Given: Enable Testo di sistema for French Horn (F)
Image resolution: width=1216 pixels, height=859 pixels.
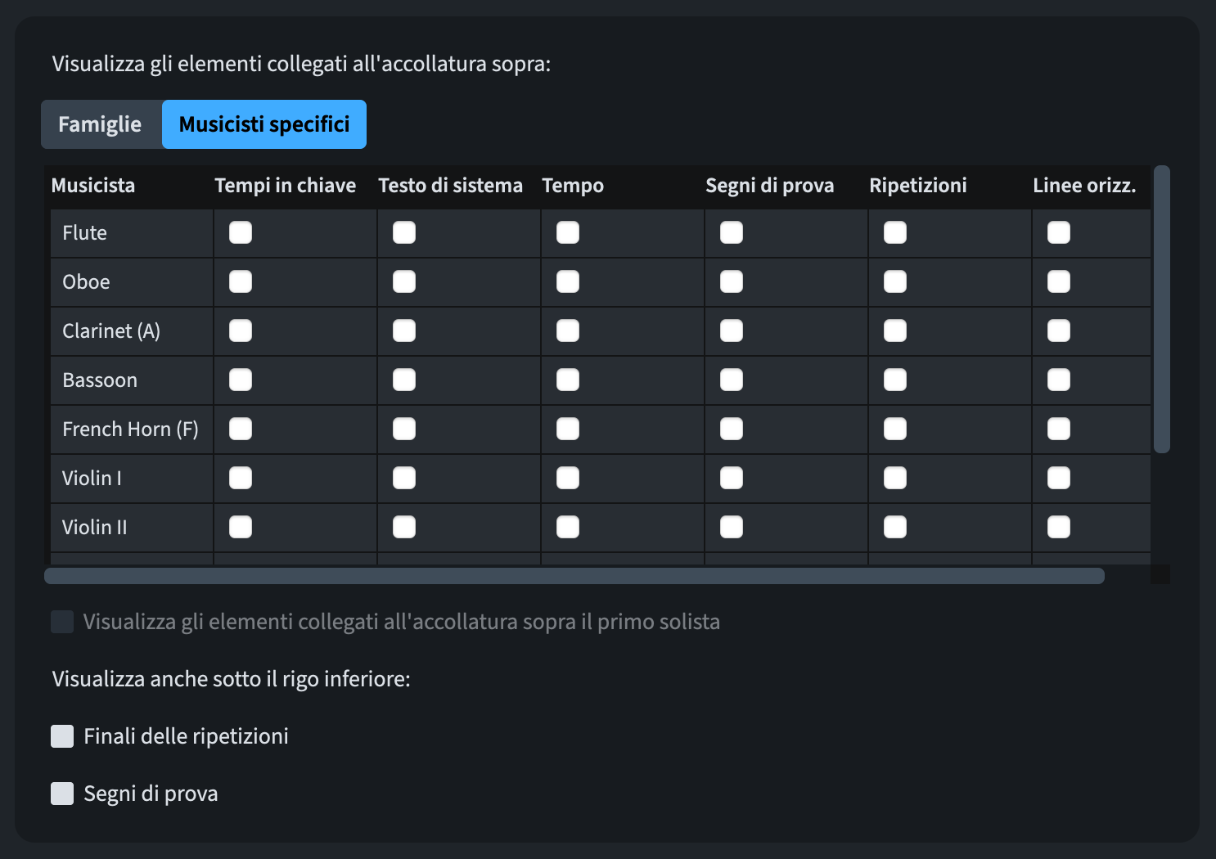Looking at the screenshot, I should pos(404,429).
